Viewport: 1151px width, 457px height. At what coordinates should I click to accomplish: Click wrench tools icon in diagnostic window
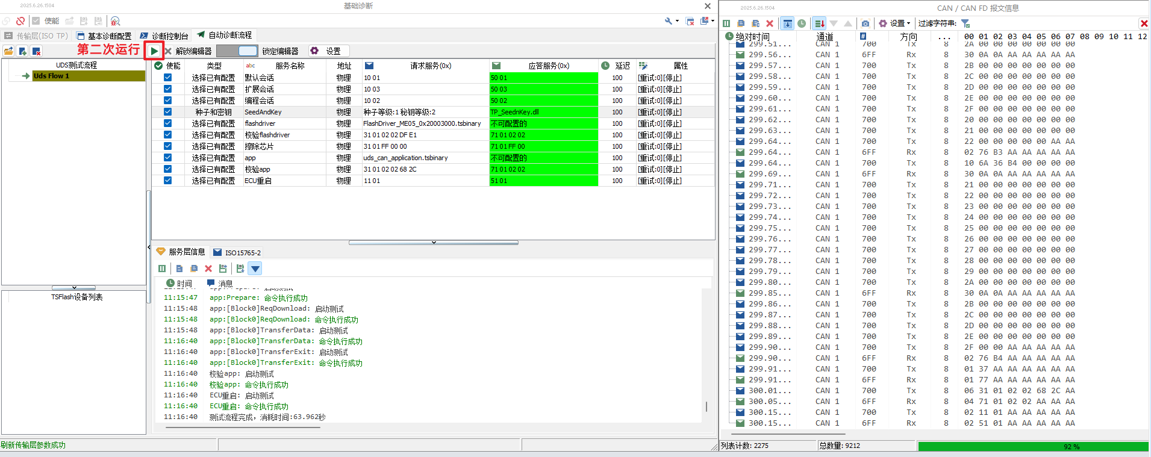(669, 21)
